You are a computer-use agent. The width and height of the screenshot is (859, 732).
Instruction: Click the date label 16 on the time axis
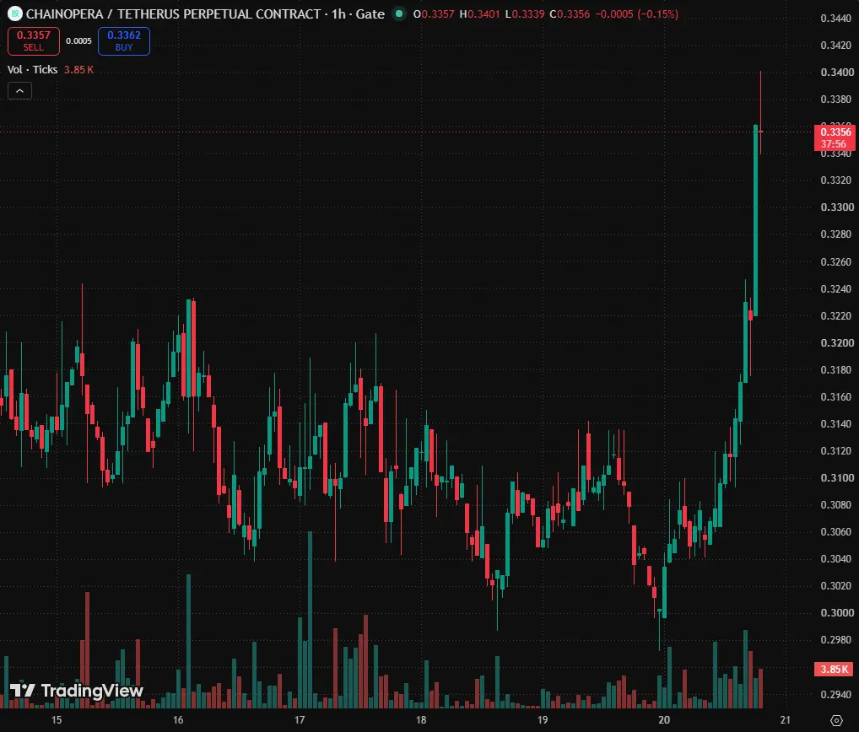pyautogui.click(x=178, y=720)
